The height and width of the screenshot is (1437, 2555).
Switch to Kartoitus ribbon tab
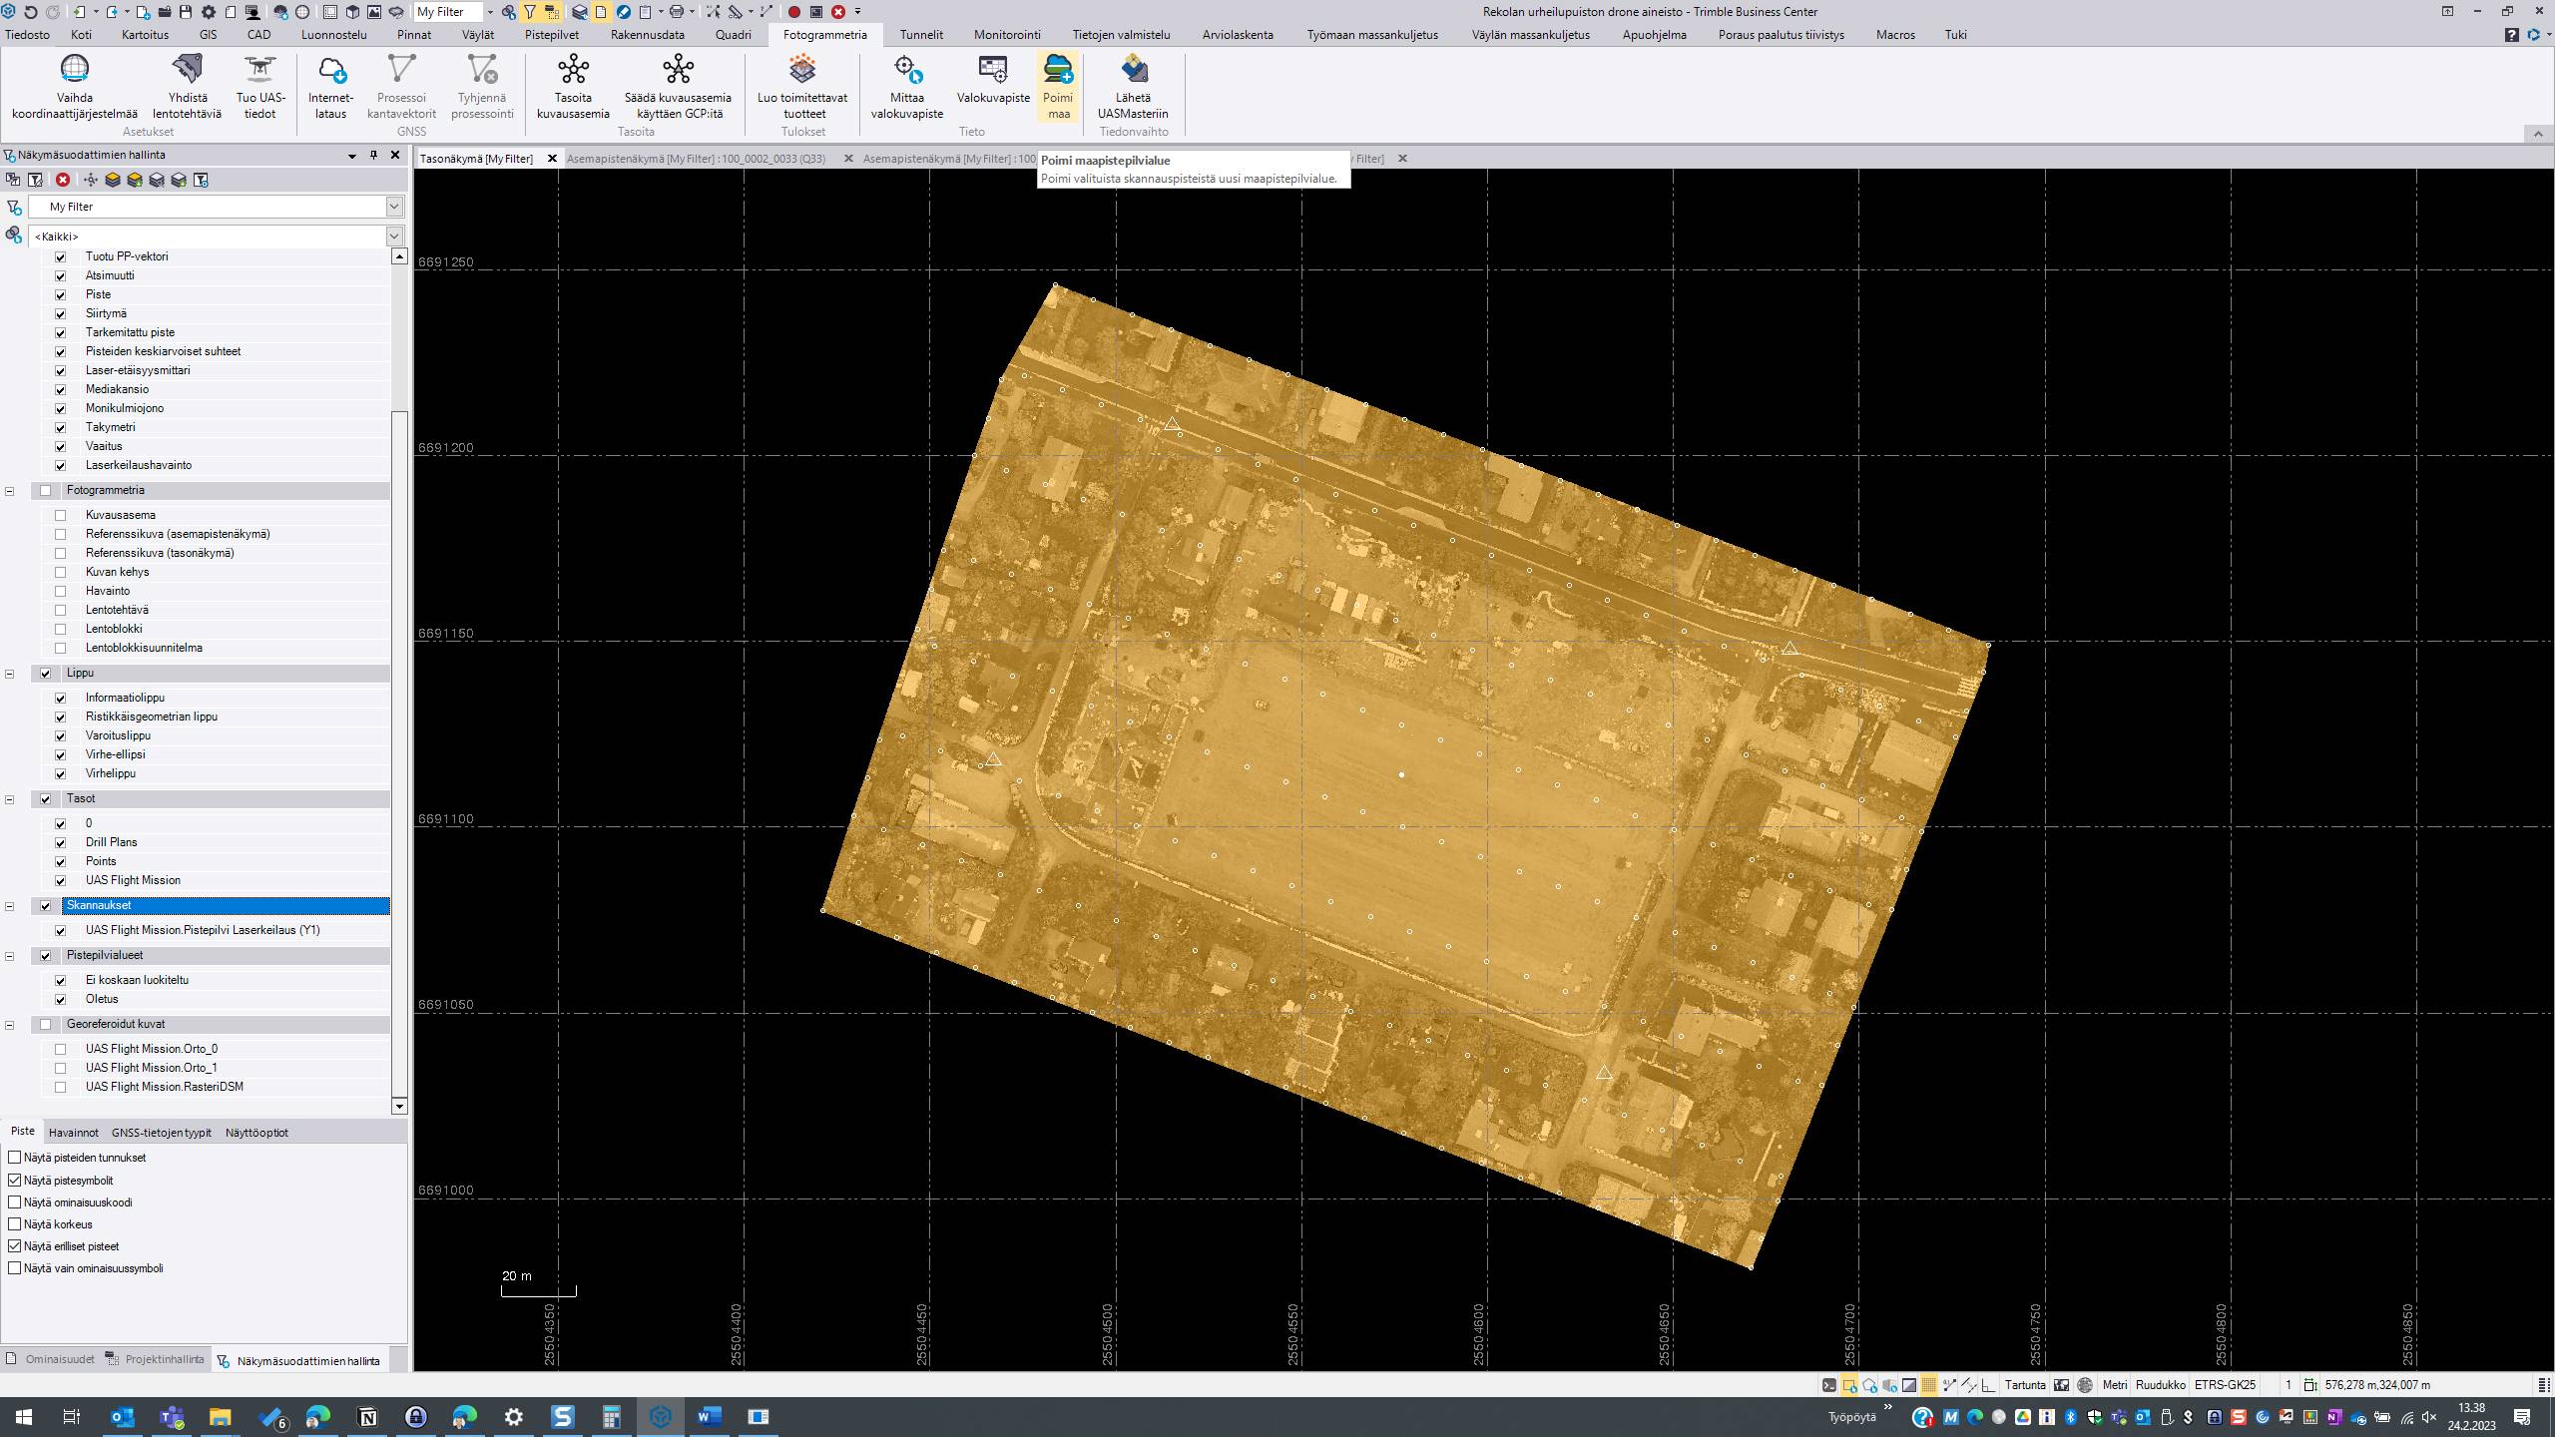(145, 35)
